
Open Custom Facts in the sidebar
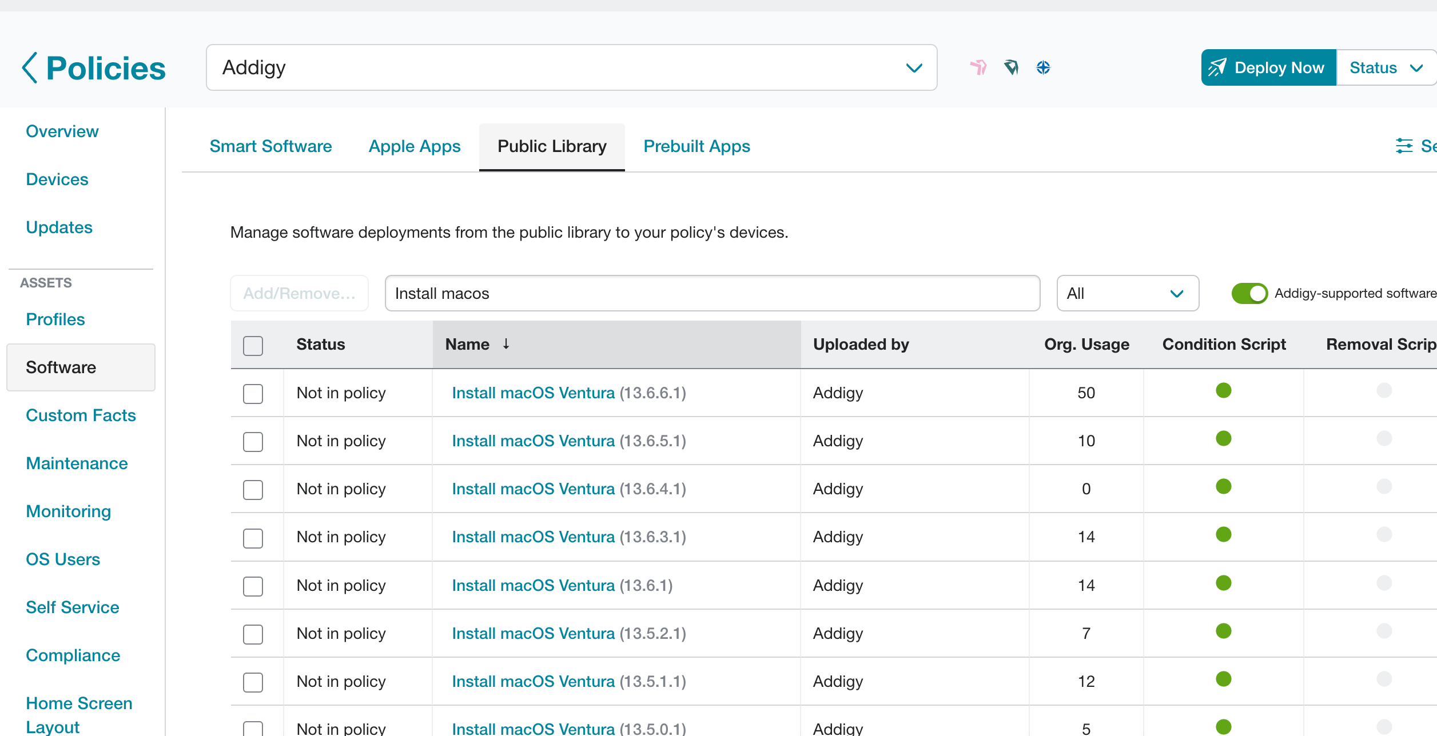point(81,415)
